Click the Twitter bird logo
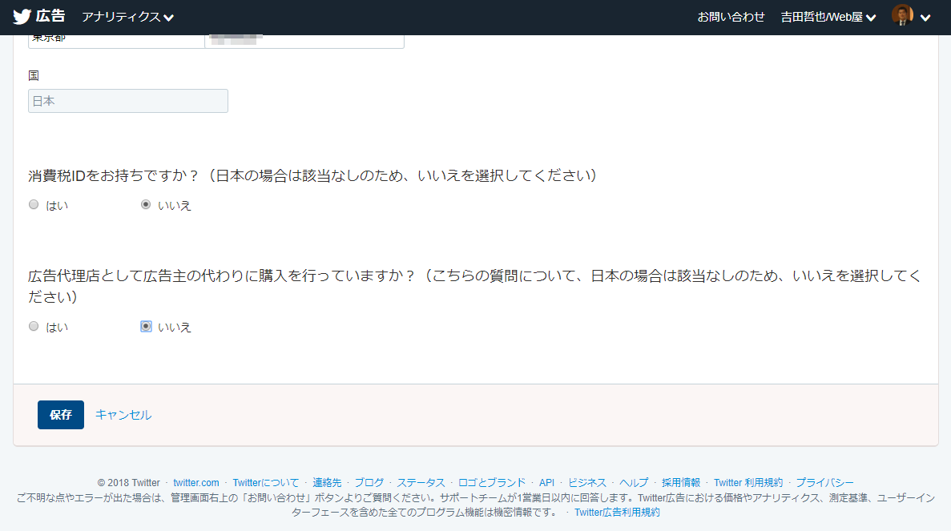Image resolution: width=951 pixels, height=531 pixels. click(x=22, y=17)
